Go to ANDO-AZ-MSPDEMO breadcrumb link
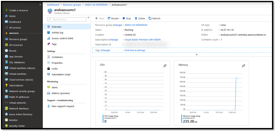This screenshot has height=132, width=276. (x=96, y=5)
